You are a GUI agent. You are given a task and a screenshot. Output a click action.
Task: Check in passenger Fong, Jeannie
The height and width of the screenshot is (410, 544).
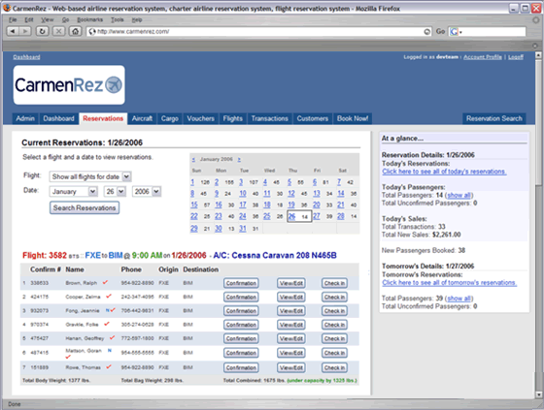coord(334,311)
